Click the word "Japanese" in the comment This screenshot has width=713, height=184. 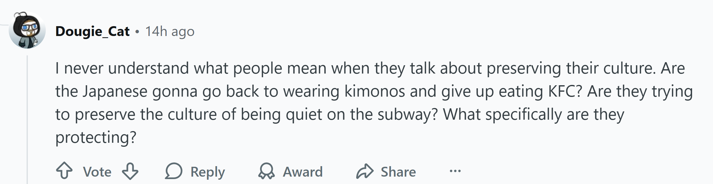click(x=115, y=91)
